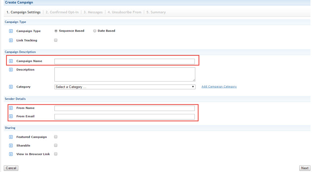Check the Featured Campaign checkbox
The image size is (312, 172).
click(x=56, y=137)
